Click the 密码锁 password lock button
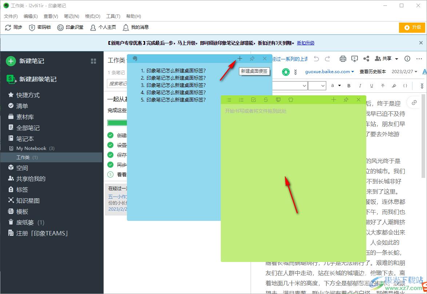This screenshot has width=427, height=294. 40,27
